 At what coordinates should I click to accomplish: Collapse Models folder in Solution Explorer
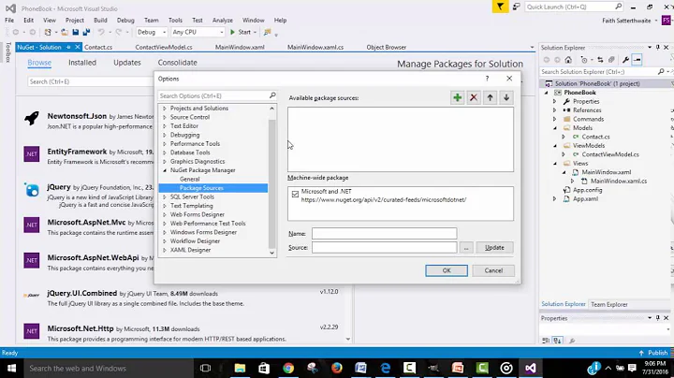point(554,128)
